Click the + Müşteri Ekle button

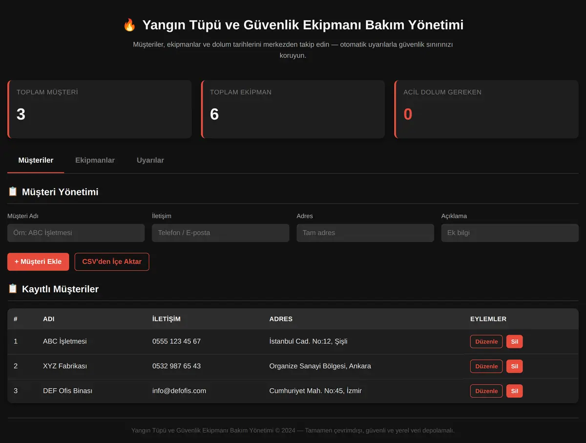(38, 261)
